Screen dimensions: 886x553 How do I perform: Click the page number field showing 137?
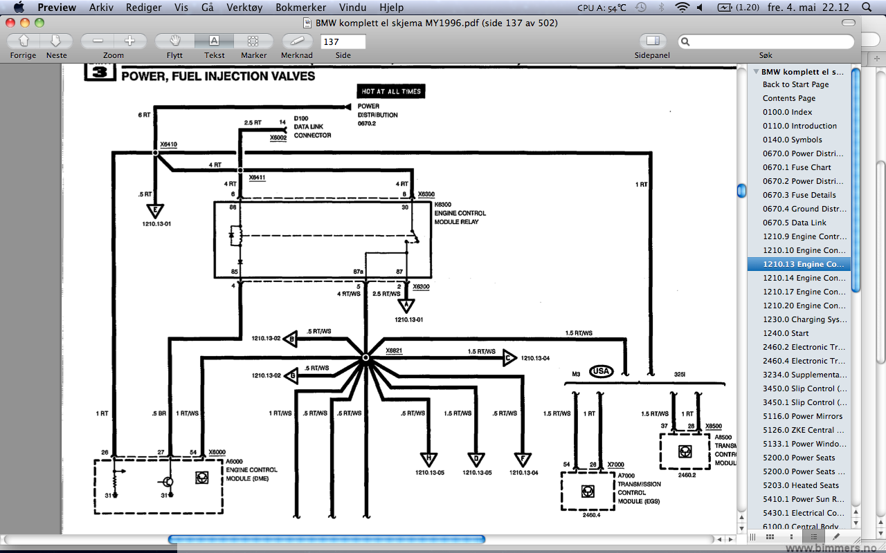point(343,41)
